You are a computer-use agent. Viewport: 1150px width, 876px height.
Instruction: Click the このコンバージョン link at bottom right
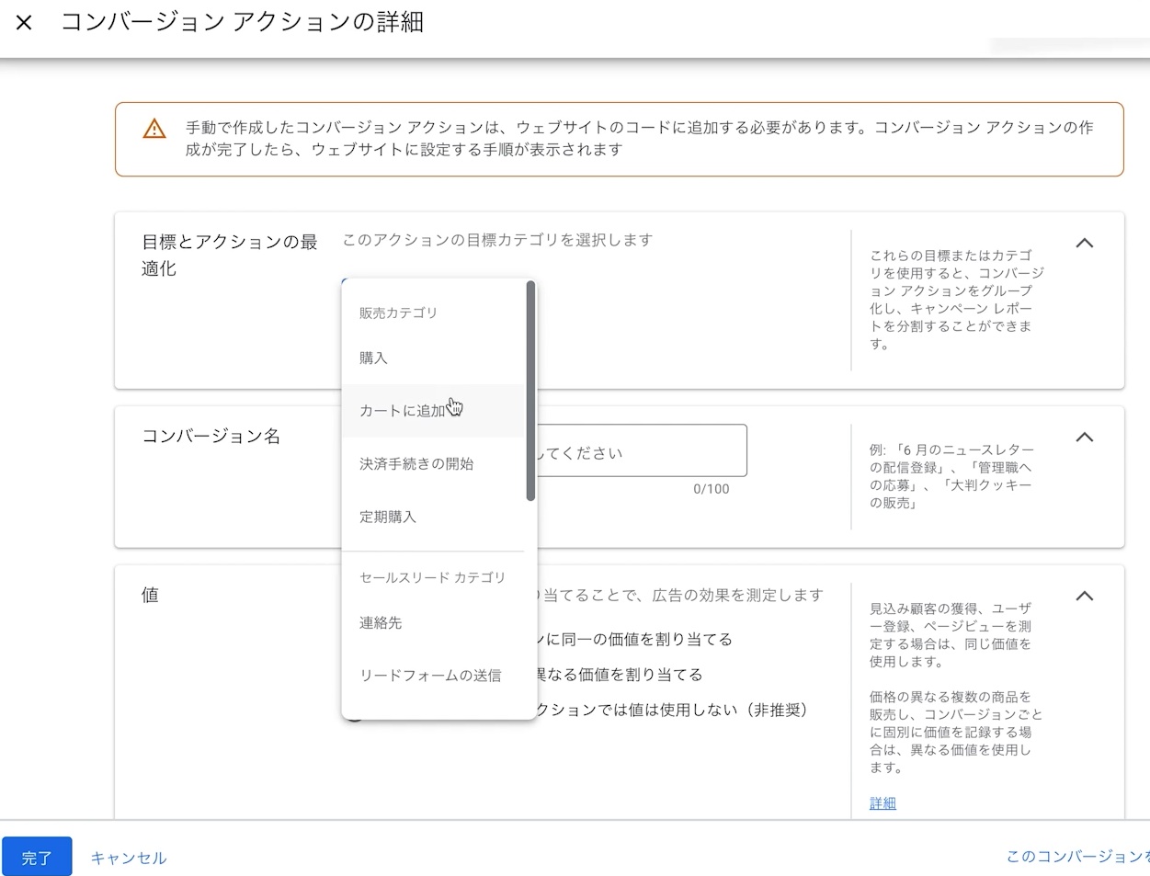(1077, 857)
